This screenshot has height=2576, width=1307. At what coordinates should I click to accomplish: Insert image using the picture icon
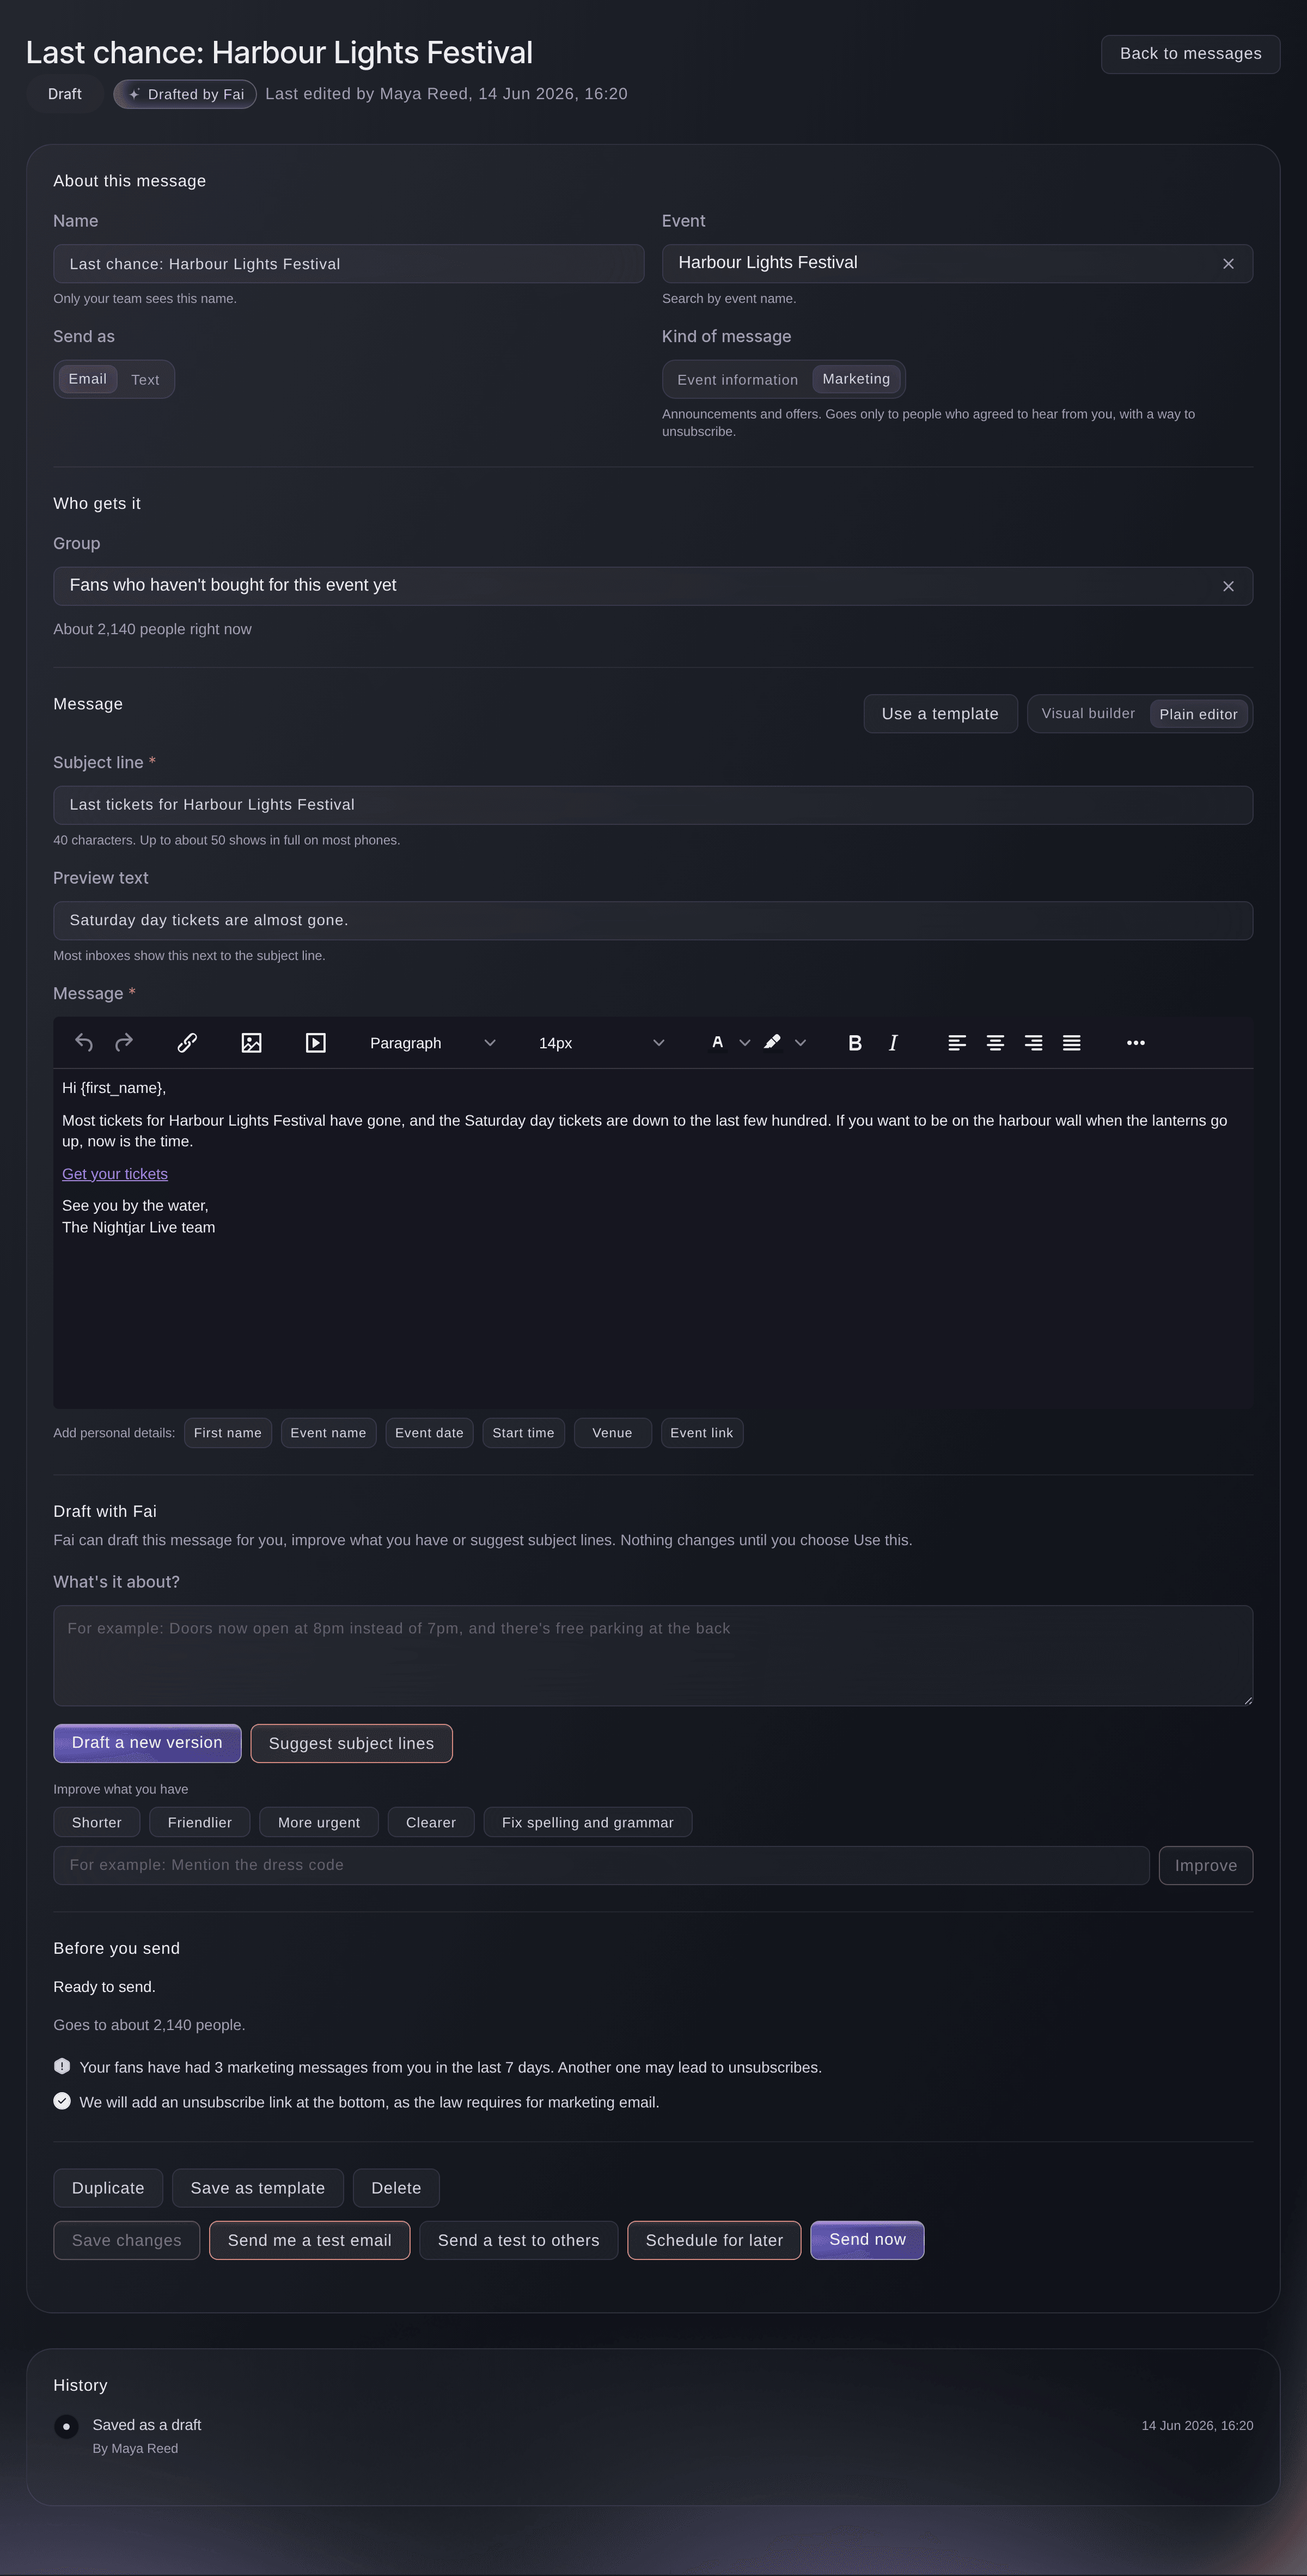[252, 1043]
